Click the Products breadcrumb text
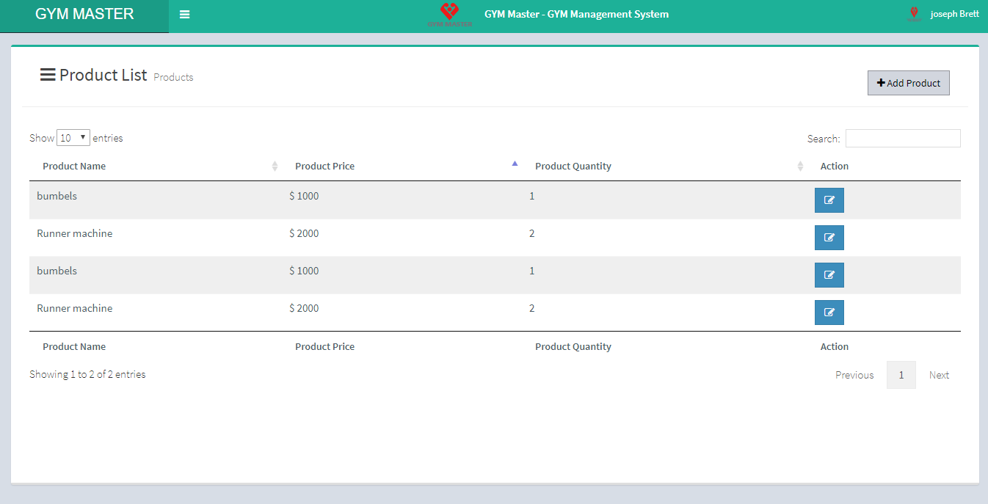 coord(173,77)
